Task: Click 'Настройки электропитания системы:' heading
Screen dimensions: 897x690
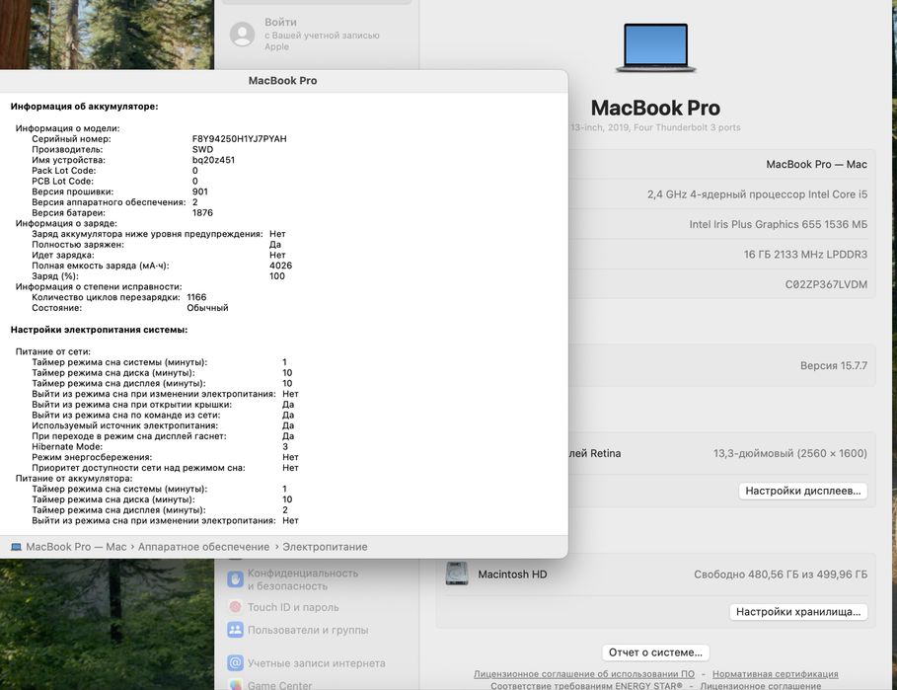Action: (x=99, y=330)
